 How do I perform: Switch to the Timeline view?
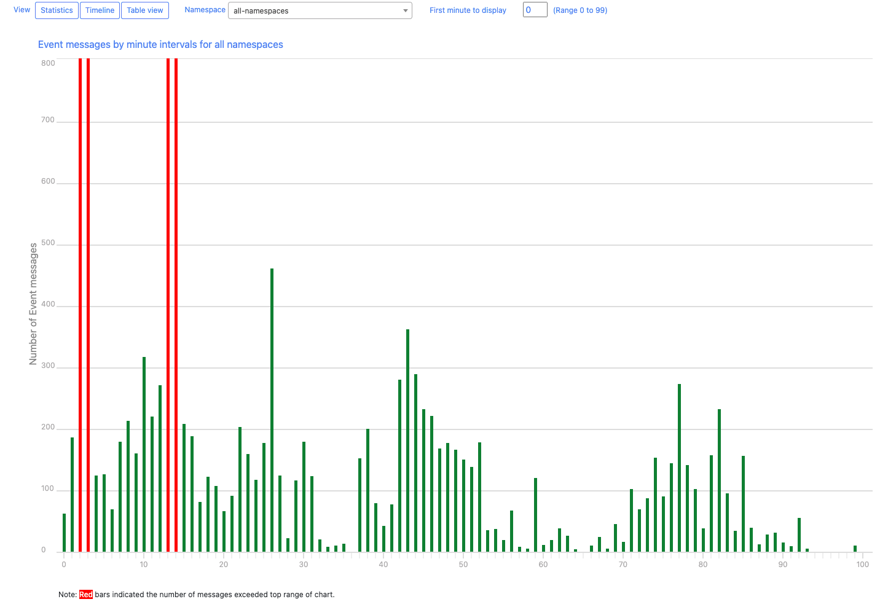click(100, 10)
